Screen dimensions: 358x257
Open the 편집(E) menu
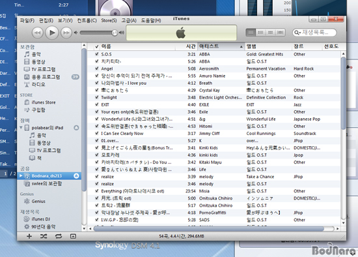46,20
